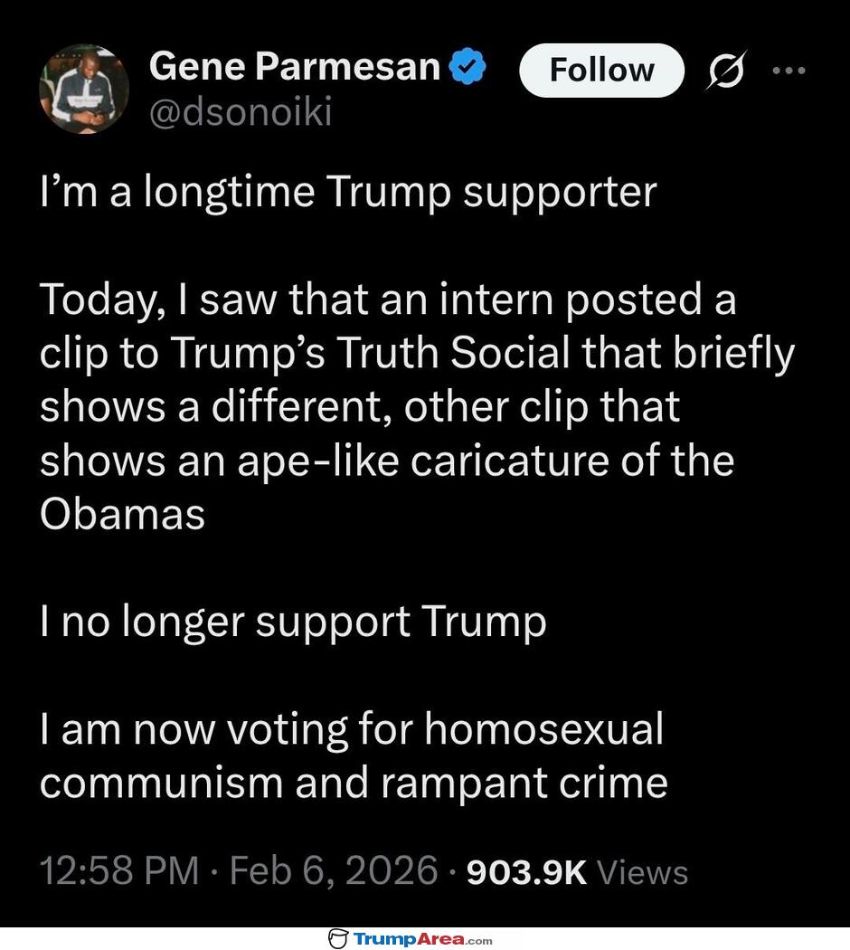Click the word "Obamas" in the post
The width and height of the screenshot is (850, 950).
click(x=122, y=514)
